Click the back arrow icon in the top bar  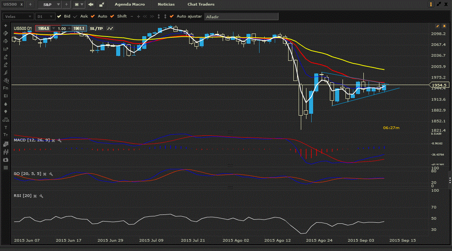[x=90, y=4]
